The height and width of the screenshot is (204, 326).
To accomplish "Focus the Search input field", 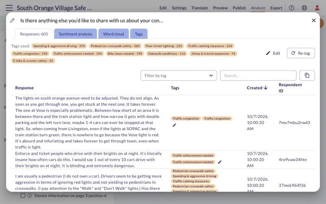I will [258, 75].
